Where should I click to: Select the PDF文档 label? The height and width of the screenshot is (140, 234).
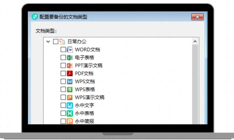pyautogui.click(x=84, y=73)
